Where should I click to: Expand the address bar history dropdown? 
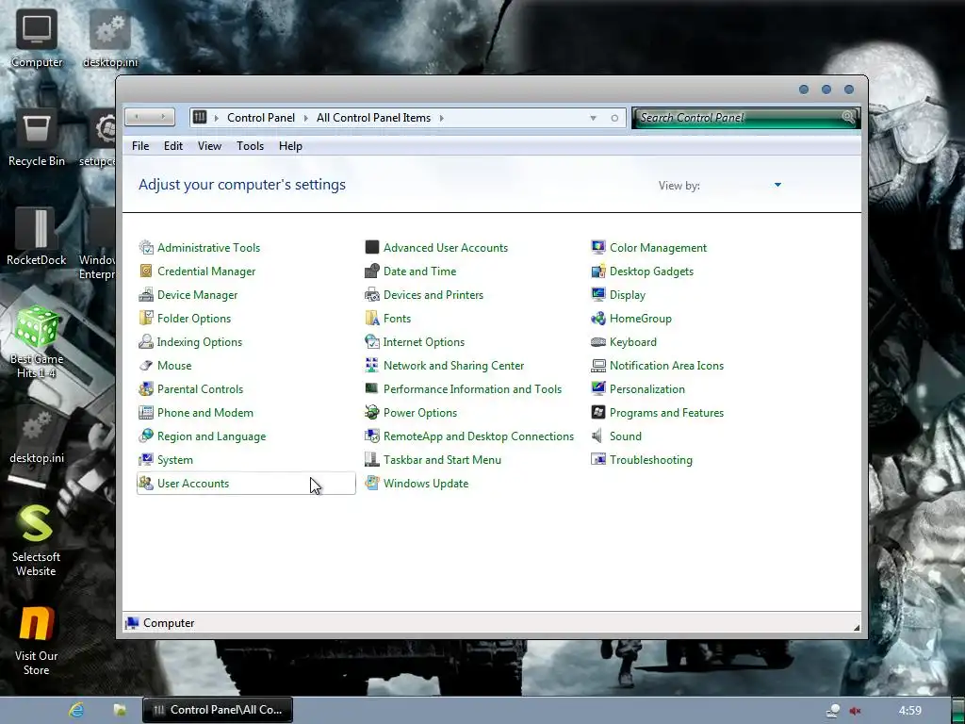click(593, 118)
